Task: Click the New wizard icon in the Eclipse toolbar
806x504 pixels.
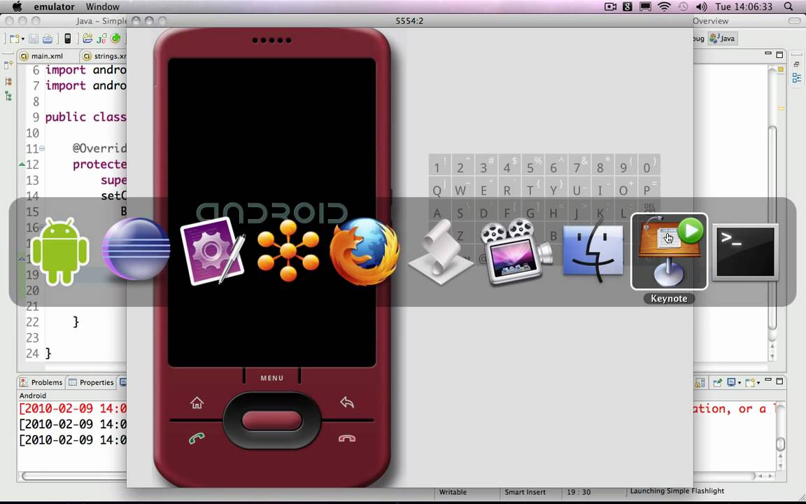Action: click(x=14, y=38)
